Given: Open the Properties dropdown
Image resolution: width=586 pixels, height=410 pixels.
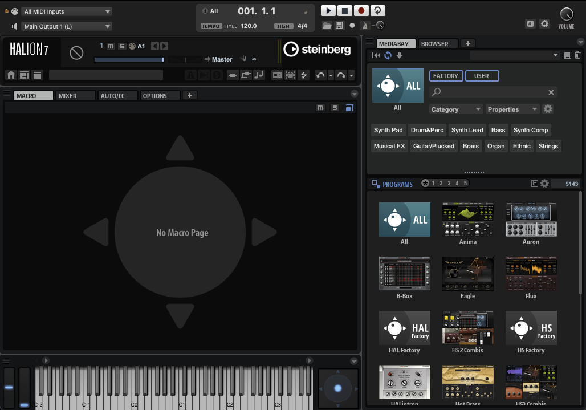Looking at the screenshot, I should [512, 109].
